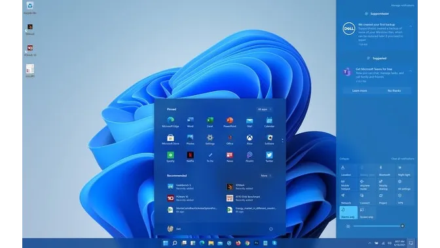
Task: Launch Excel from the Start menu
Action: (x=210, y=122)
